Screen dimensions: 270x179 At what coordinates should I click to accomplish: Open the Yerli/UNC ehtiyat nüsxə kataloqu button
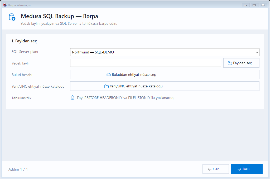[165, 86]
